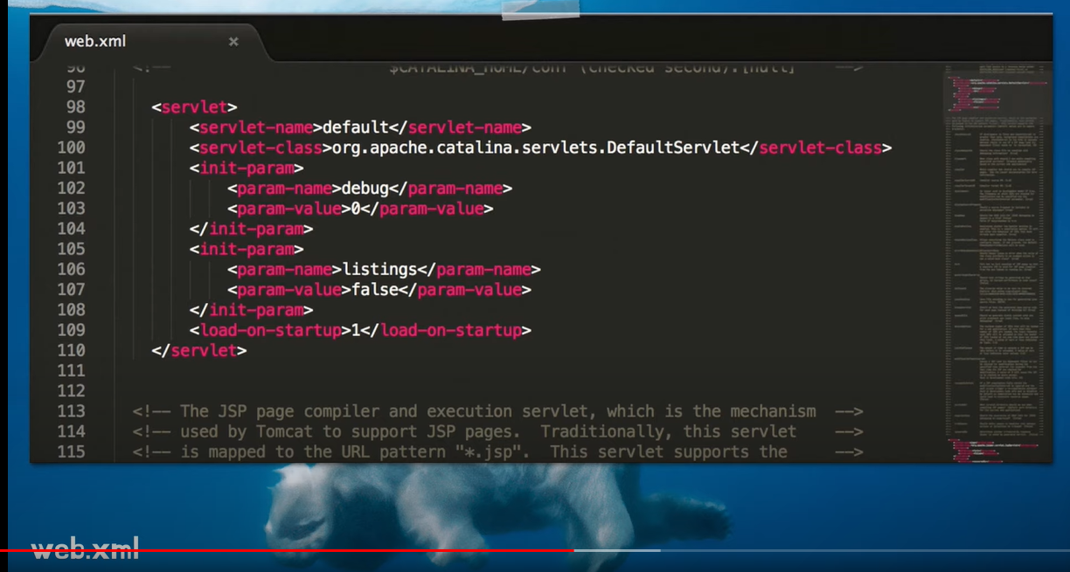Click the 'false' param-value on line 107
Screen dimensions: 1070x572
click(x=374, y=289)
